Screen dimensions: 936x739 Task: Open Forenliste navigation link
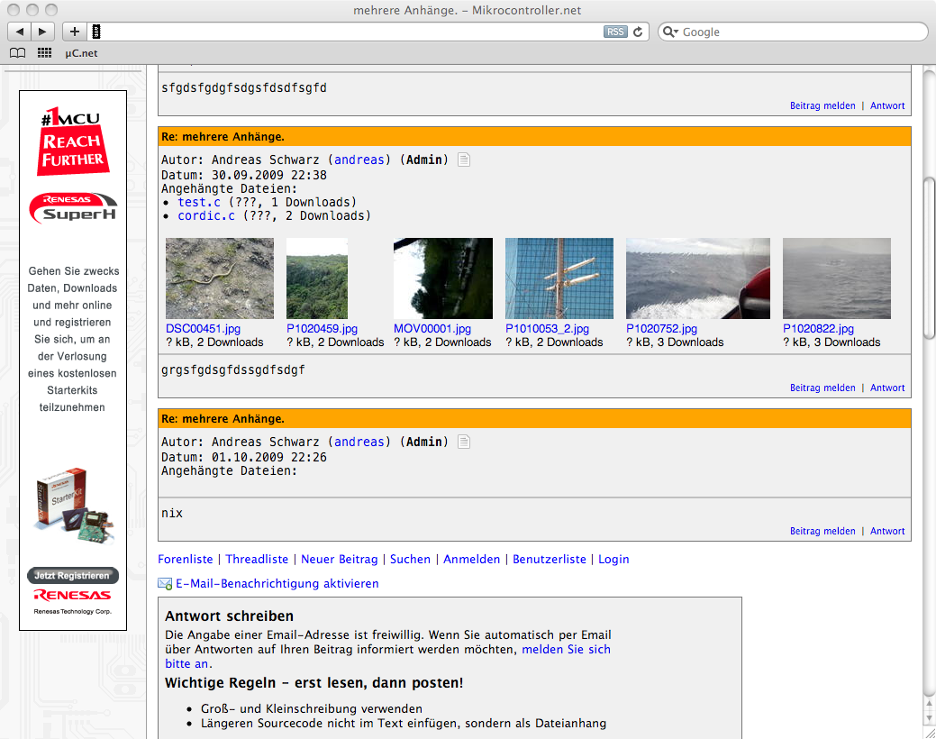pyautogui.click(x=185, y=559)
